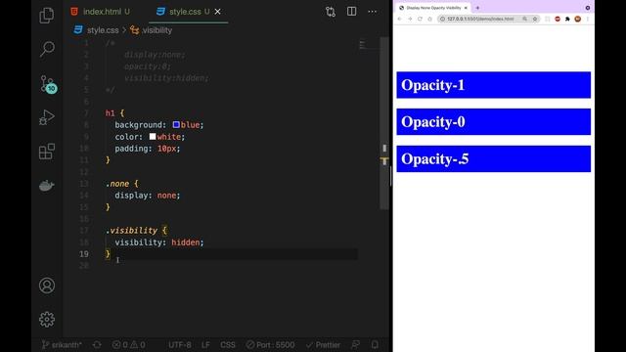
Task: Open the blue color swatch picker
Action: click(176, 125)
